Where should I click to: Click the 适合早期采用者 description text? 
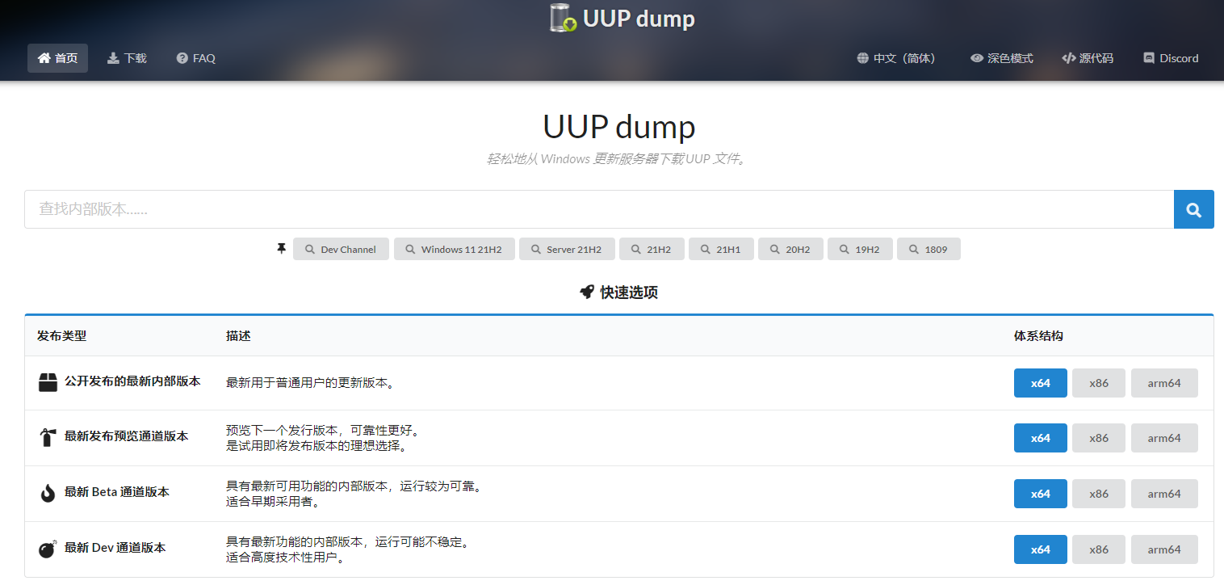(273, 502)
